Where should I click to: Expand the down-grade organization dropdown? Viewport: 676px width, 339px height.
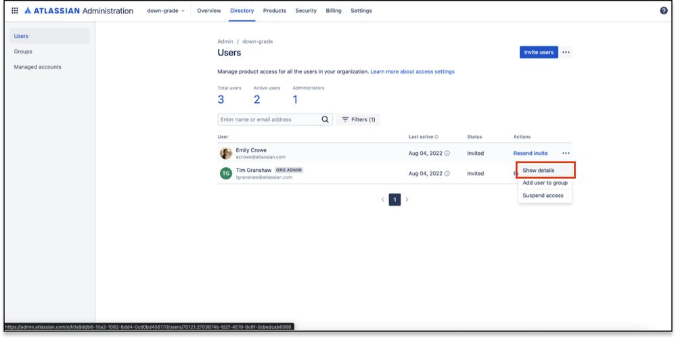166,11
